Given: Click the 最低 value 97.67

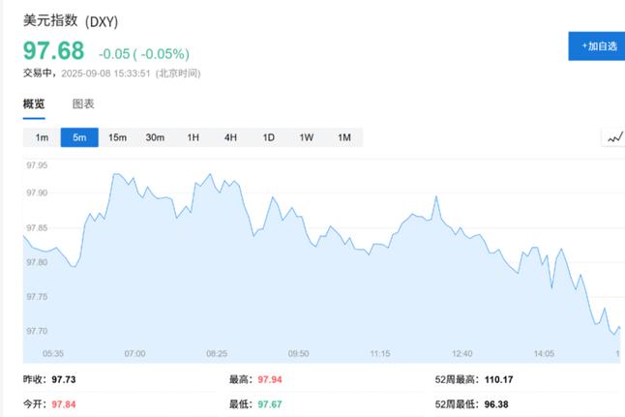Looking at the screenshot, I should coord(270,404).
